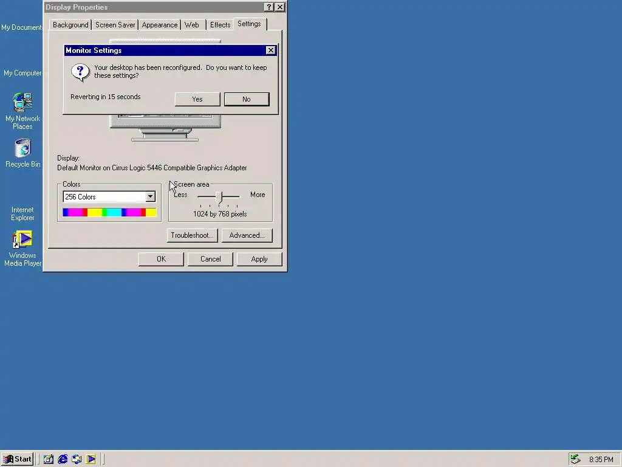Open Advanced display options

tap(247, 235)
